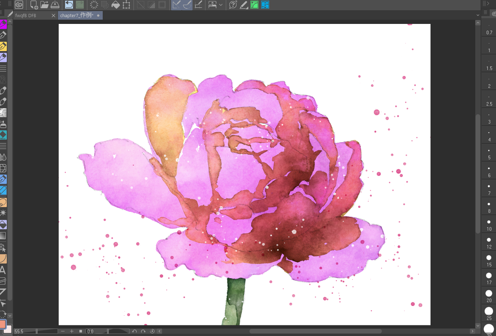Screen dimensions: 496x336
Task: Select the Blend (droplets) tool
Action: pyautogui.click(x=3, y=157)
